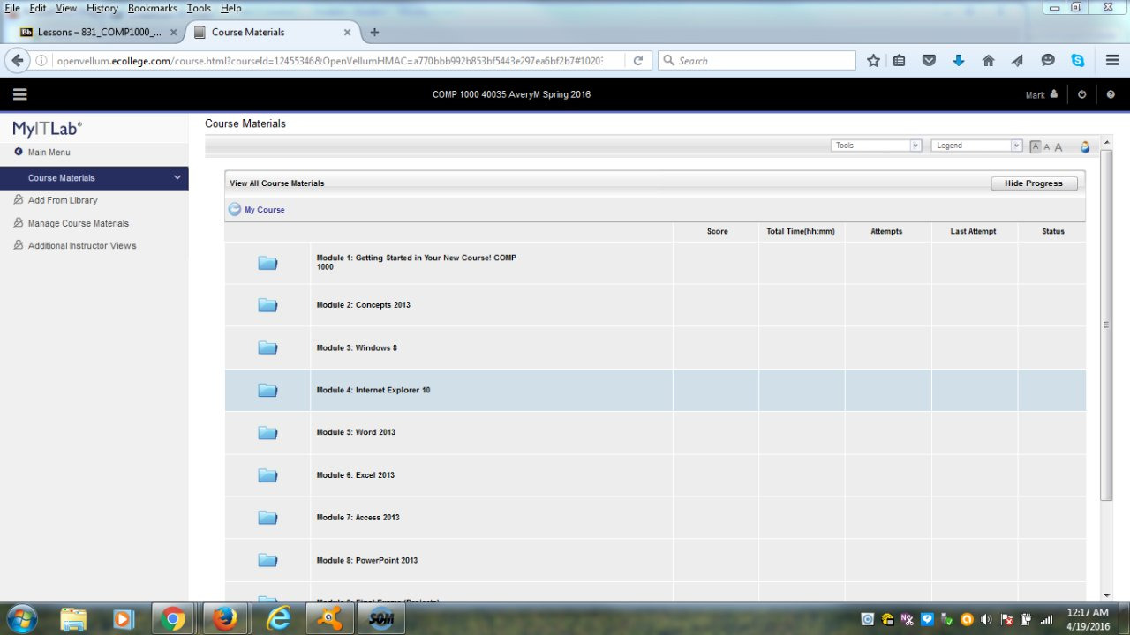This screenshot has height=635, width=1130.
Task: Open the Module 8 PowerPoint folder icon
Action: tap(267, 560)
